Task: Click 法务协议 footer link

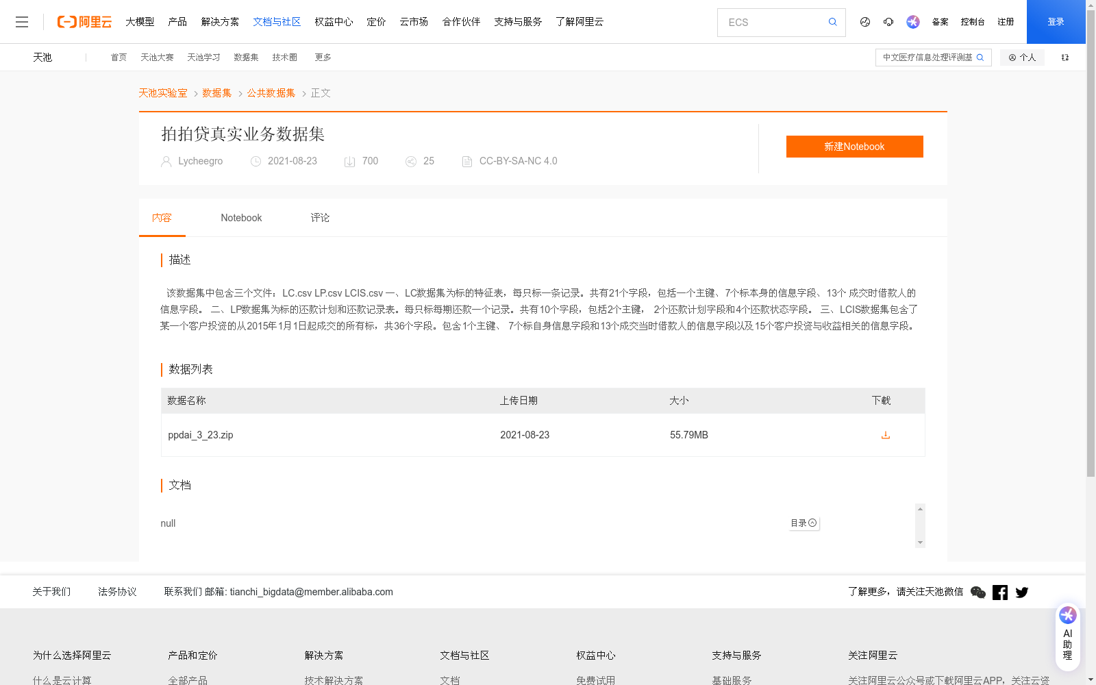Action: [117, 592]
